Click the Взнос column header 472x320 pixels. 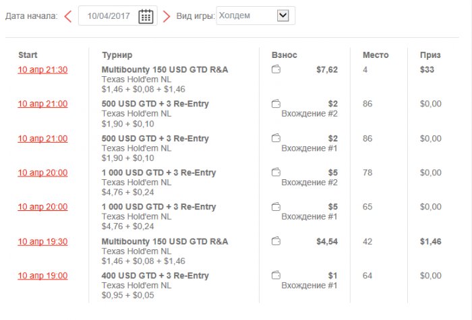[284, 55]
